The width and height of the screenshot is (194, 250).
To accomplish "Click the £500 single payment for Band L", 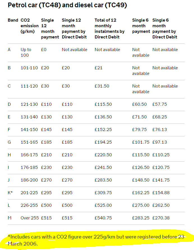I will [46, 205].
